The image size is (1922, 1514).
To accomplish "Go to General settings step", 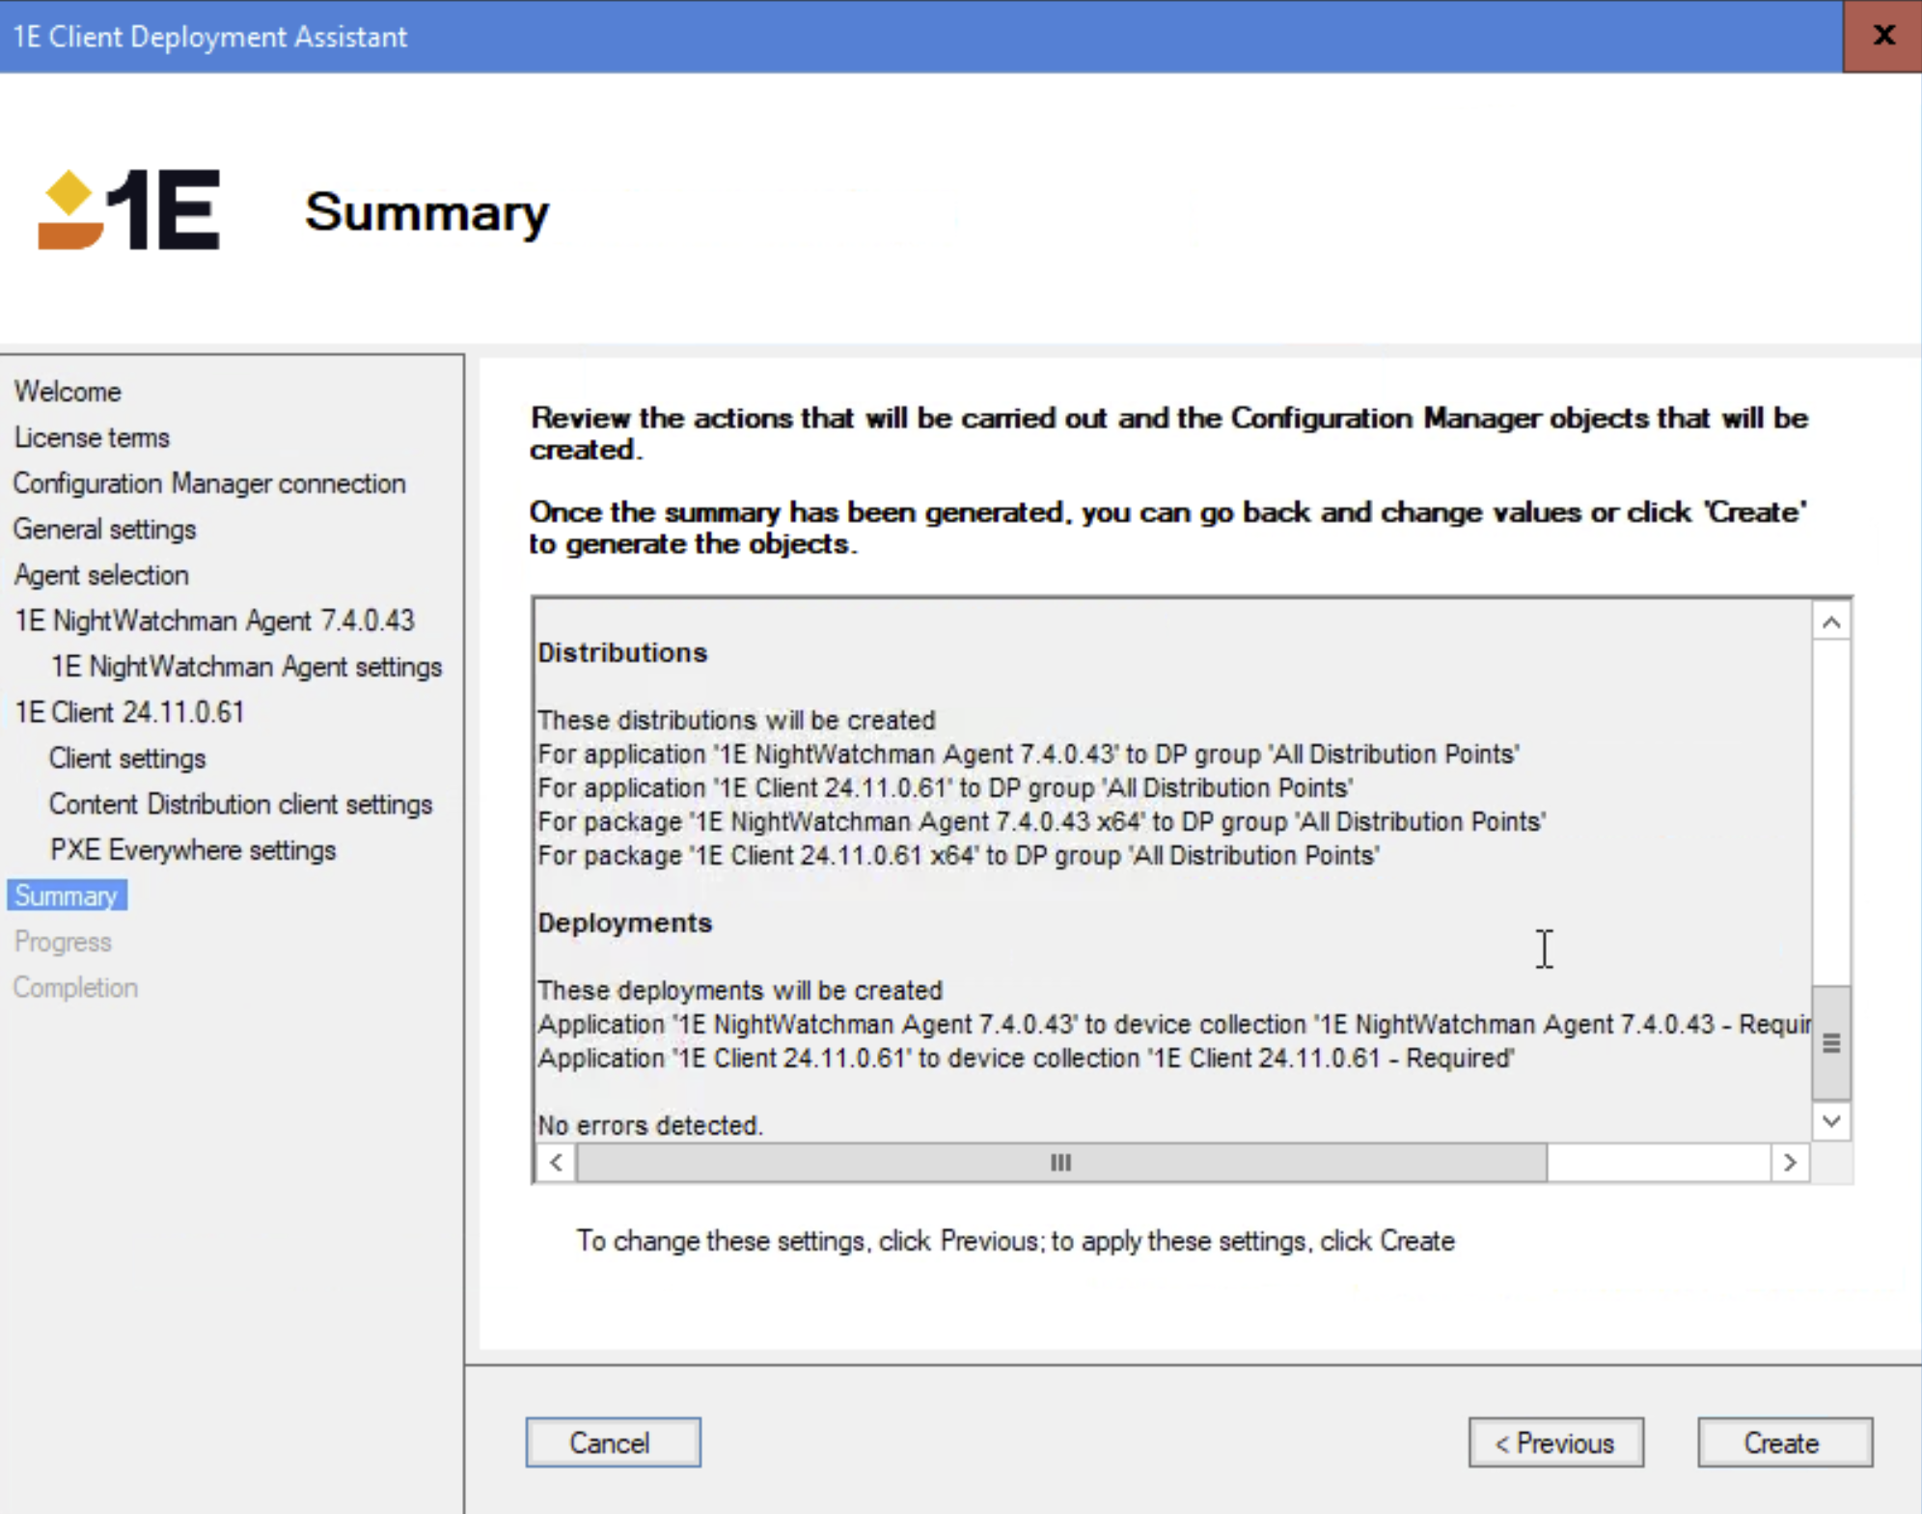I will click(x=105, y=529).
